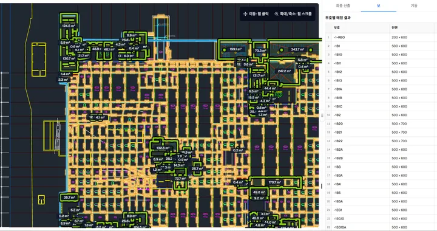Select the cell reading exactly -1B5
Image resolution: width=437 pixels, height=231 pixels.
coord(360,193)
